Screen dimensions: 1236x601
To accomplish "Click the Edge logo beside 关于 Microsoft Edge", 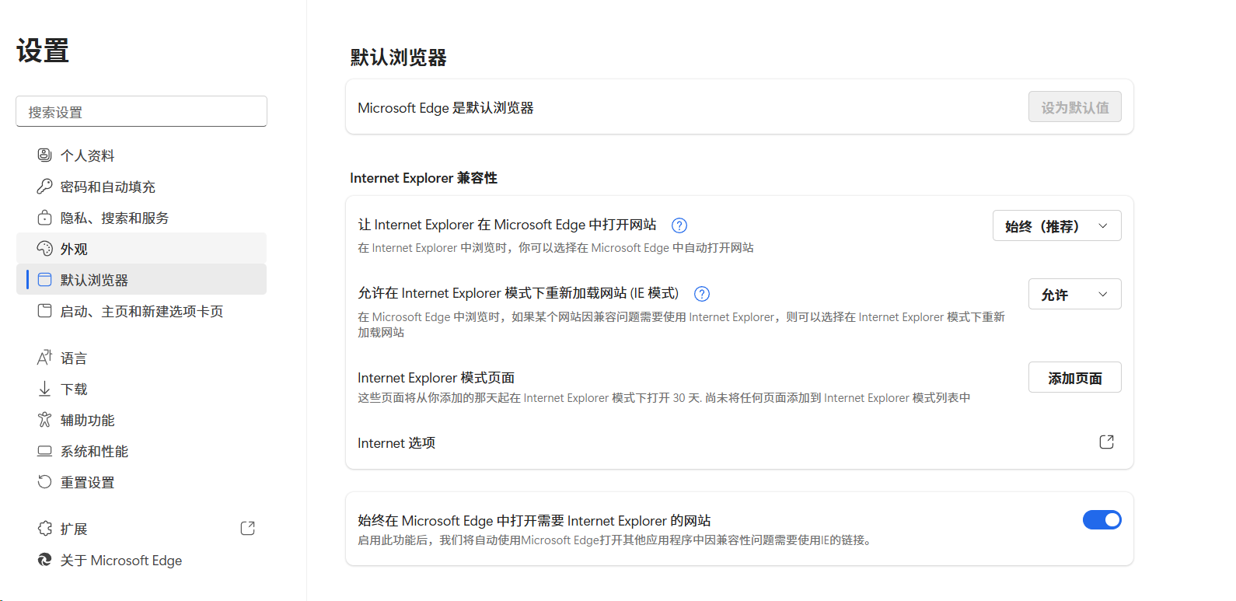I will tap(45, 559).
